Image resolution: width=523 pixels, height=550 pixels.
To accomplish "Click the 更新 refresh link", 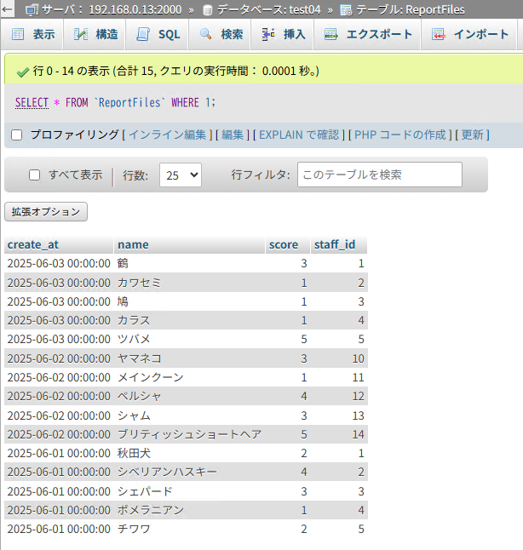I will point(472,135).
